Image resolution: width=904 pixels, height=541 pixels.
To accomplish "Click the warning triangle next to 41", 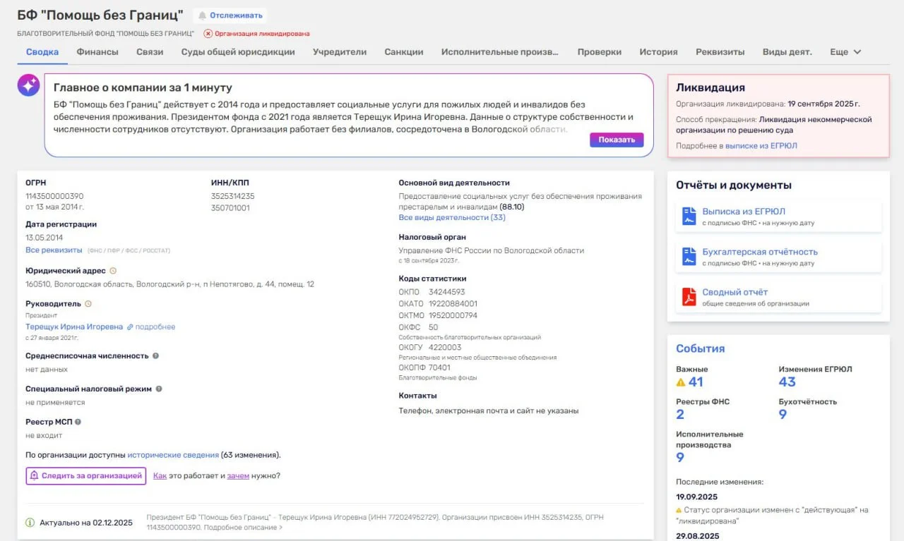I will [x=681, y=382].
